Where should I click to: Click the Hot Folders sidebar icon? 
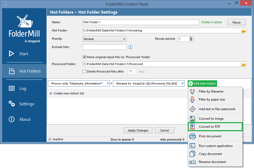[x=12, y=71]
